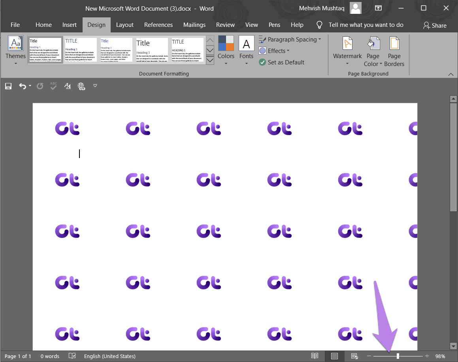Undo the last action

tap(23, 86)
